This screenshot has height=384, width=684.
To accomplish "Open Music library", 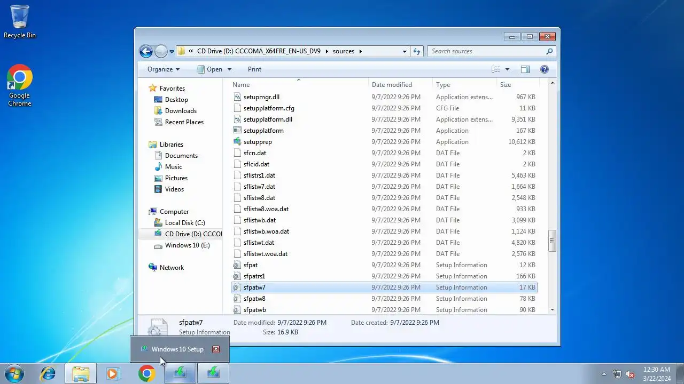I will point(174,167).
